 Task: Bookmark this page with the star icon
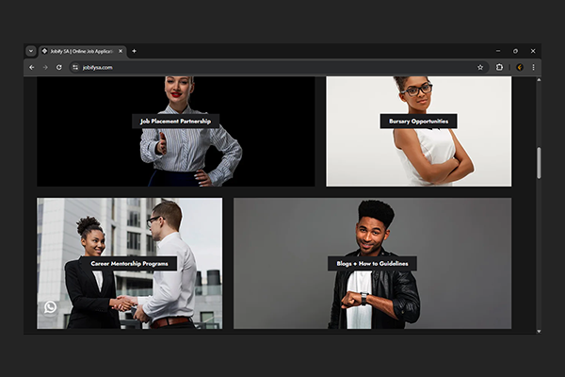click(x=479, y=68)
